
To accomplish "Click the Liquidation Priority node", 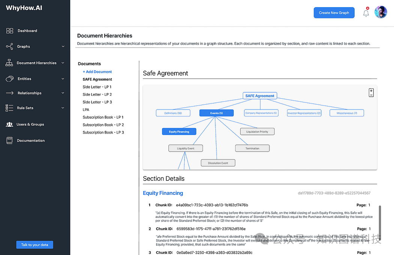I will point(257,132).
